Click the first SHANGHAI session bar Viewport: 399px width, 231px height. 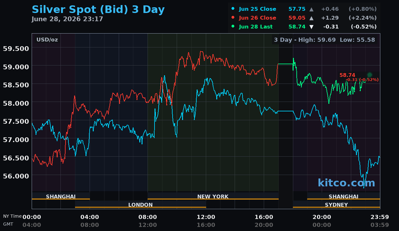61,196
